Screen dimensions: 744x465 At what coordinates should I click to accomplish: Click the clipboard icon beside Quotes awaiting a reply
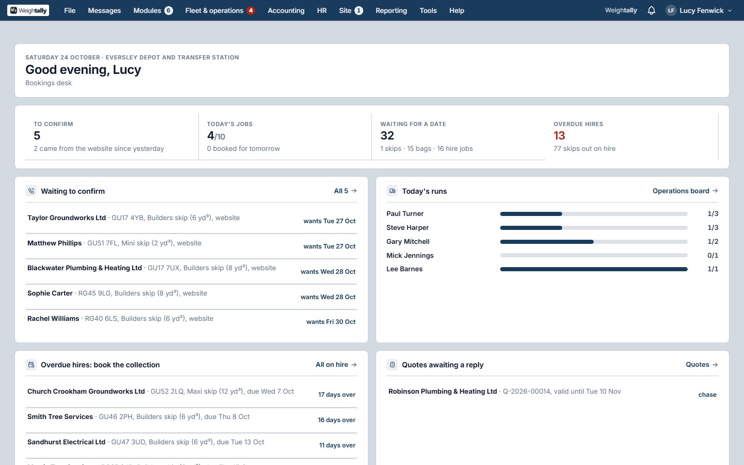[392, 365]
